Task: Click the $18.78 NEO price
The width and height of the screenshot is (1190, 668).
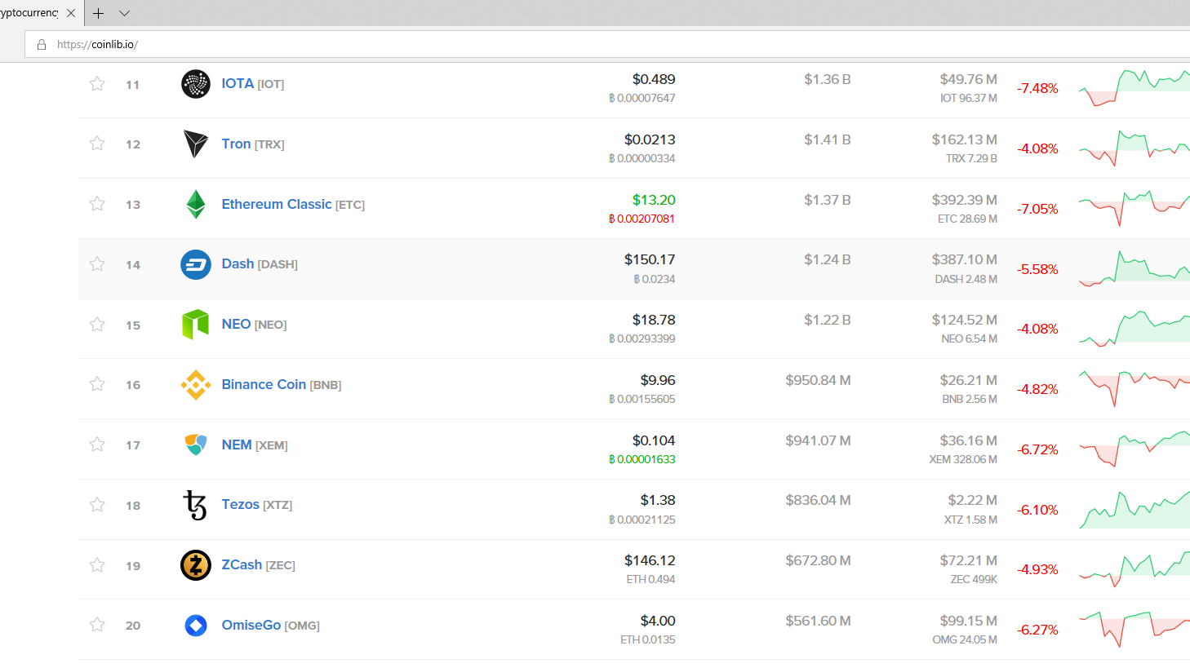Action: click(654, 320)
